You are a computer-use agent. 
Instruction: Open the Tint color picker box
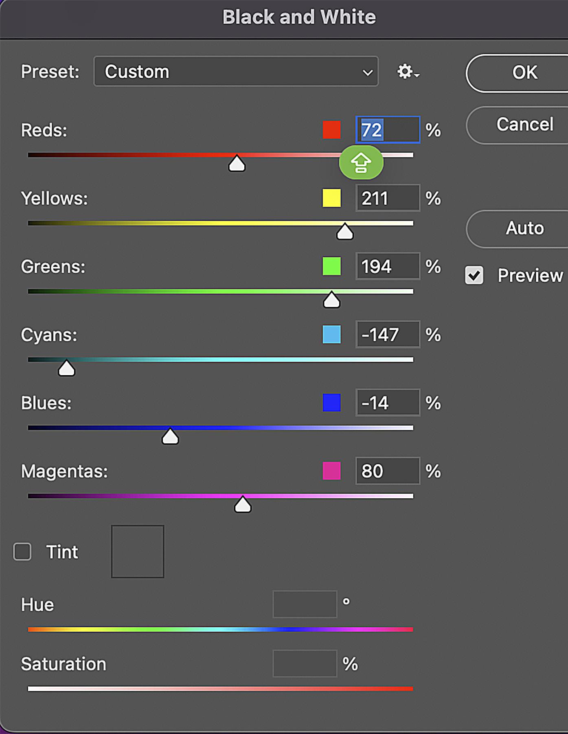[138, 551]
